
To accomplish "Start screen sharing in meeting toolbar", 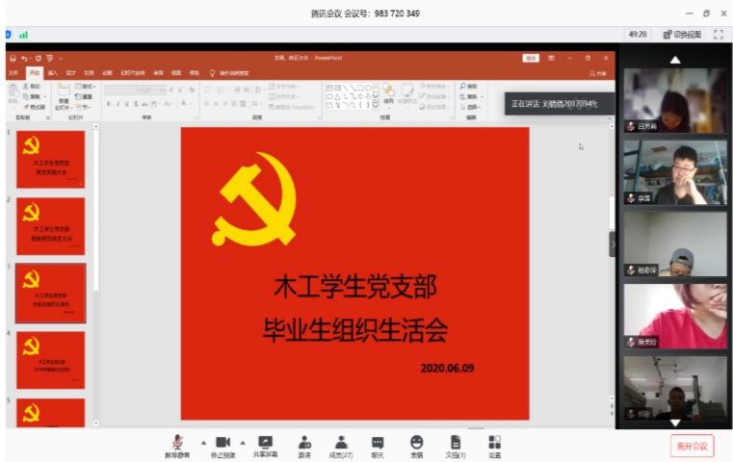I will click(x=265, y=446).
